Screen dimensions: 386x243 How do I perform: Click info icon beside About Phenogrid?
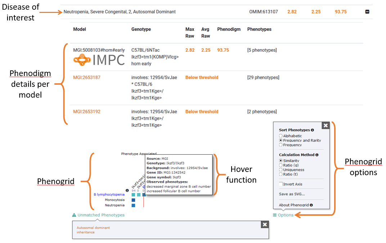[311, 205]
